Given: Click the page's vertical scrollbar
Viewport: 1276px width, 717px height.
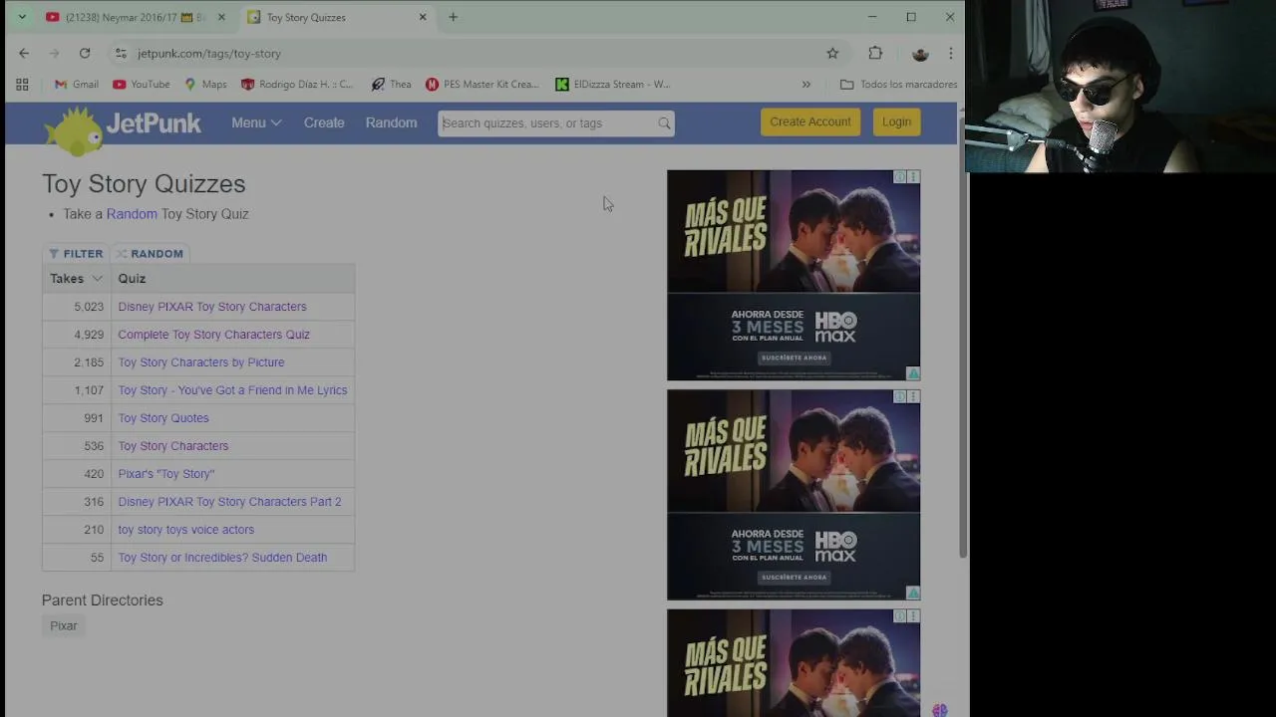Looking at the screenshot, I should (962, 339).
